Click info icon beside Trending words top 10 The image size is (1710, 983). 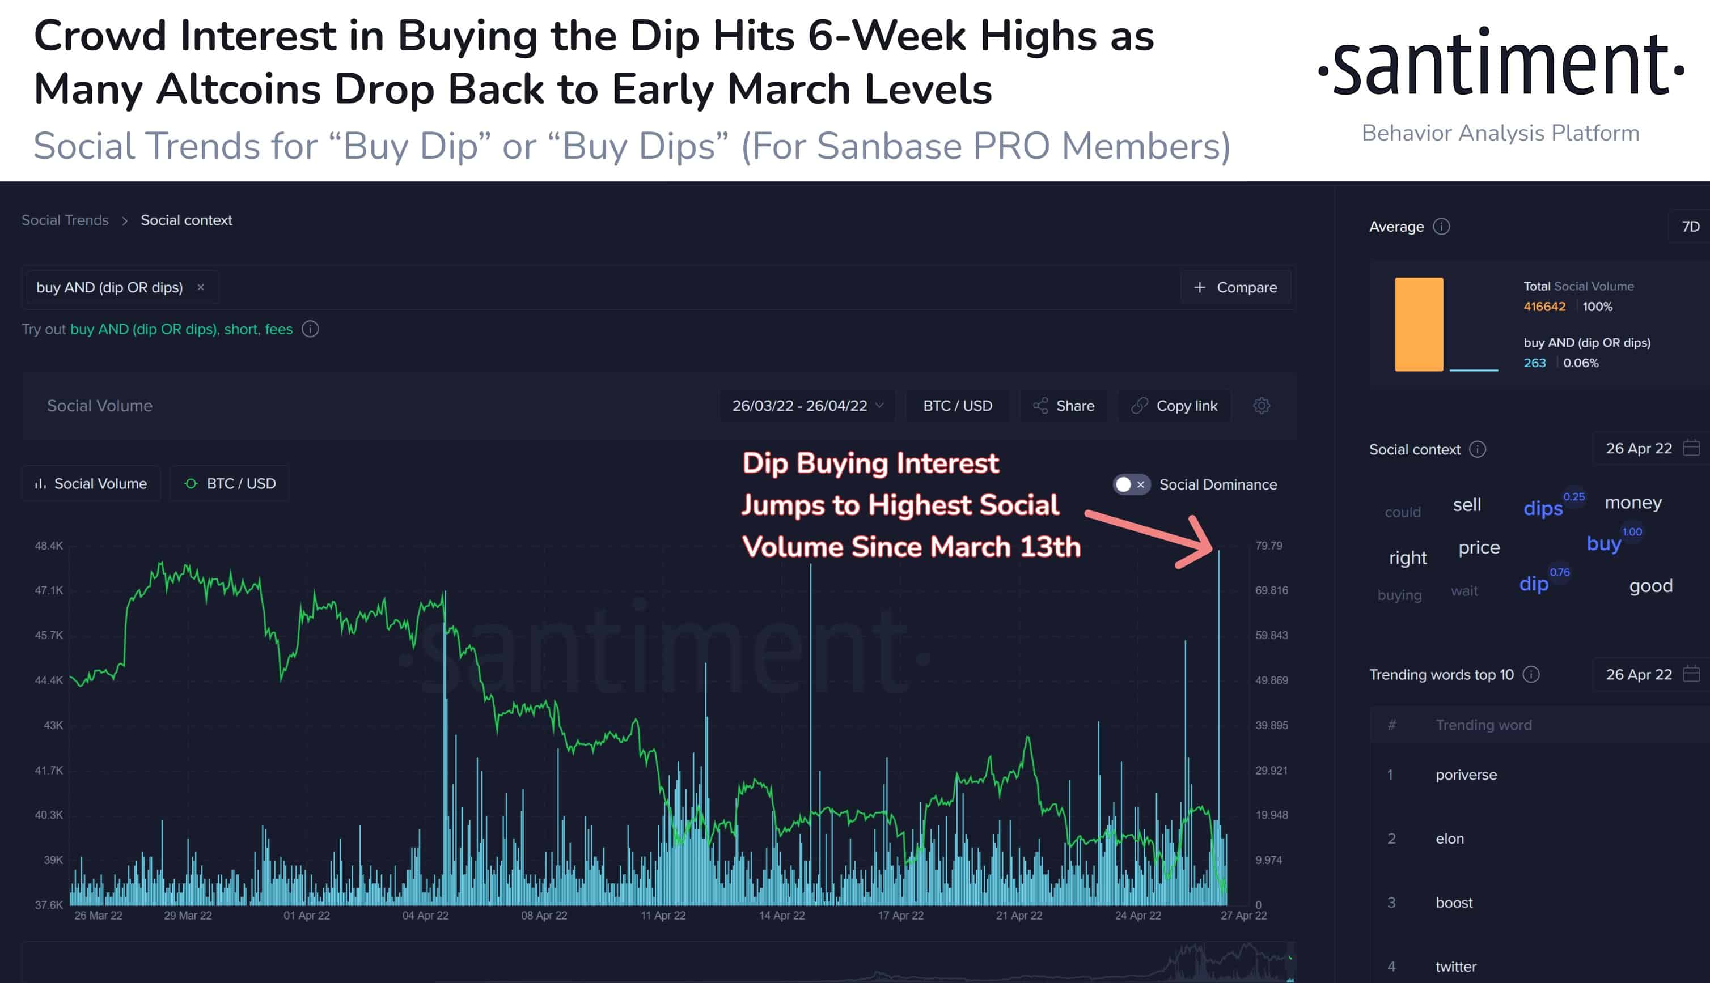(x=1531, y=674)
